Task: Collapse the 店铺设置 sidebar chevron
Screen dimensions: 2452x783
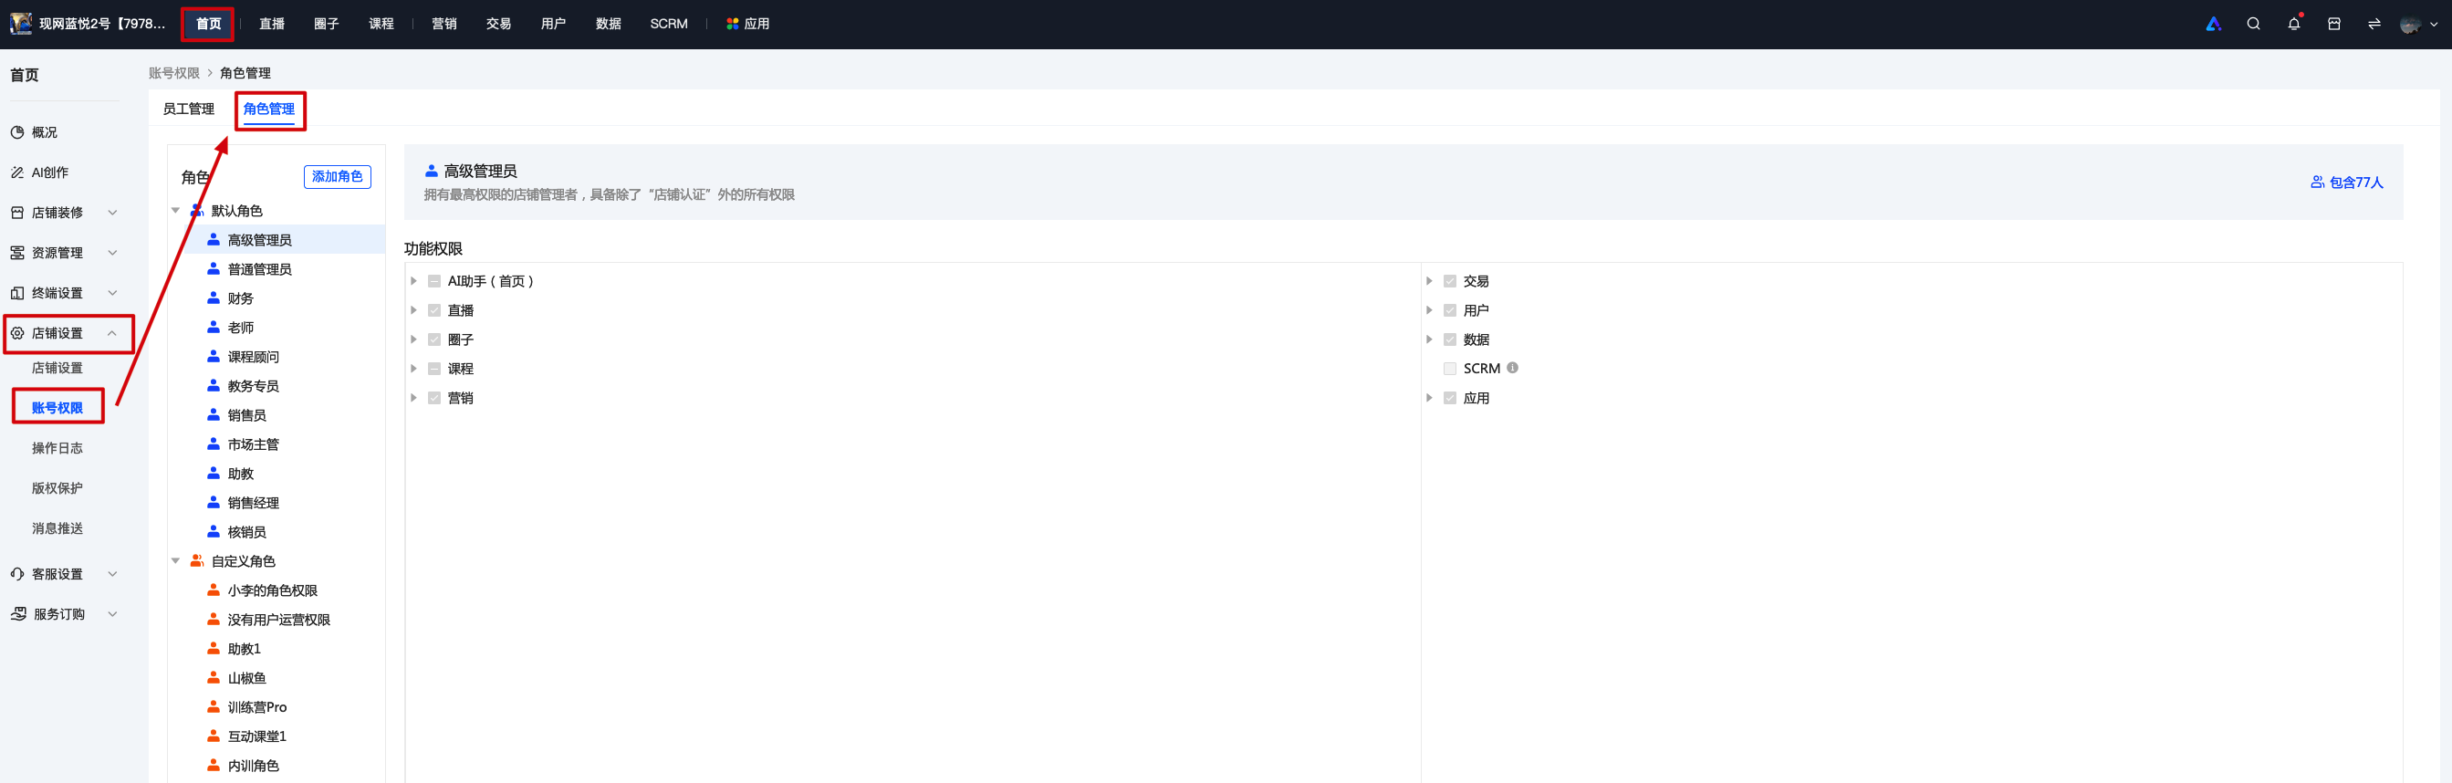Action: click(x=112, y=333)
